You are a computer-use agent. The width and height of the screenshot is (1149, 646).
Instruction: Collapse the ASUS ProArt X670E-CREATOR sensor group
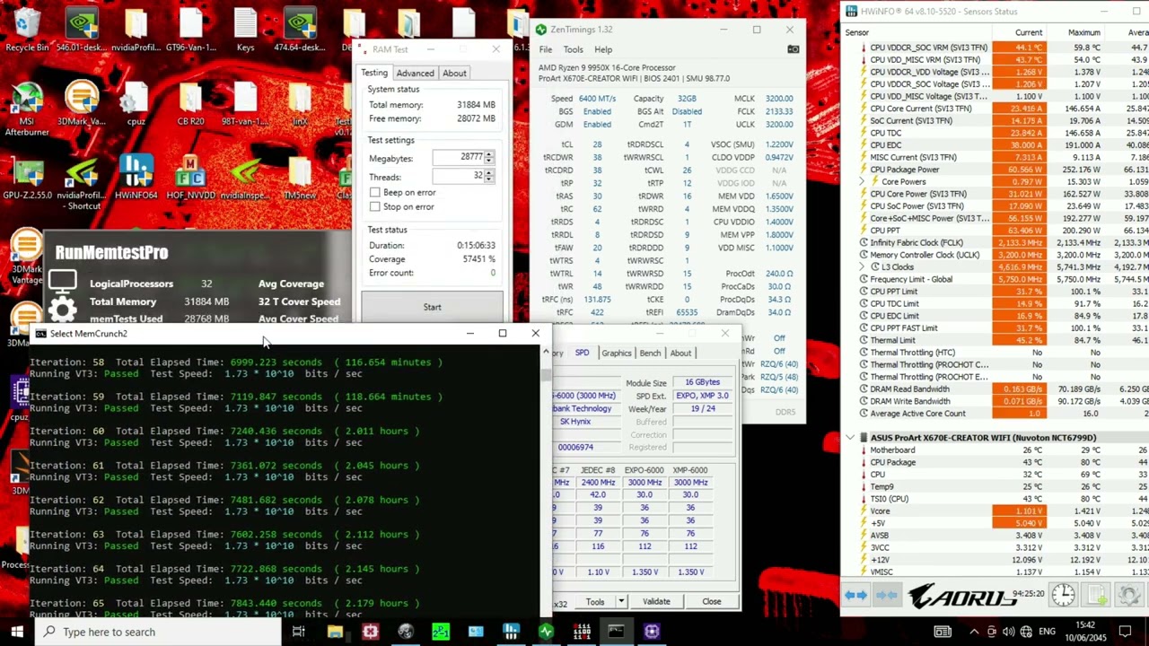(850, 438)
